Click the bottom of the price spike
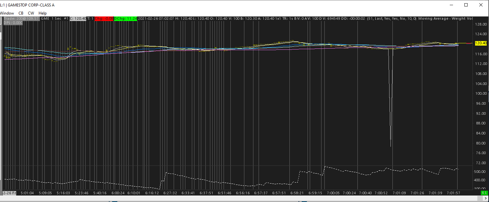Screen dimensions: 489x202 (391, 146)
